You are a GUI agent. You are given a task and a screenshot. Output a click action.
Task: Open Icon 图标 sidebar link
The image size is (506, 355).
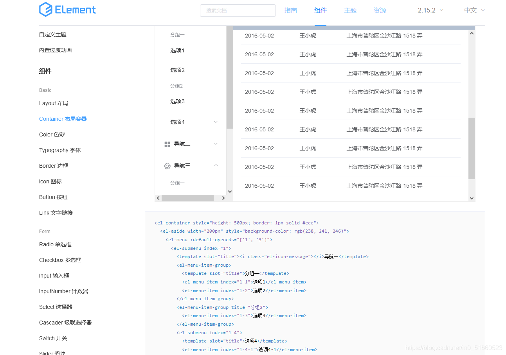click(50, 181)
